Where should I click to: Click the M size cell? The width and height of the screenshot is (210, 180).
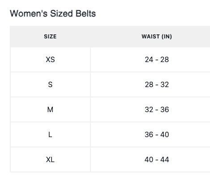pyautogui.click(x=50, y=109)
